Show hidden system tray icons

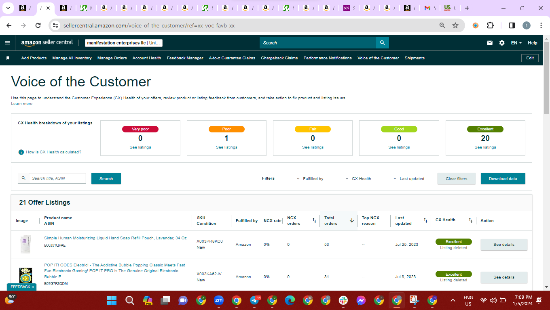(x=453, y=300)
